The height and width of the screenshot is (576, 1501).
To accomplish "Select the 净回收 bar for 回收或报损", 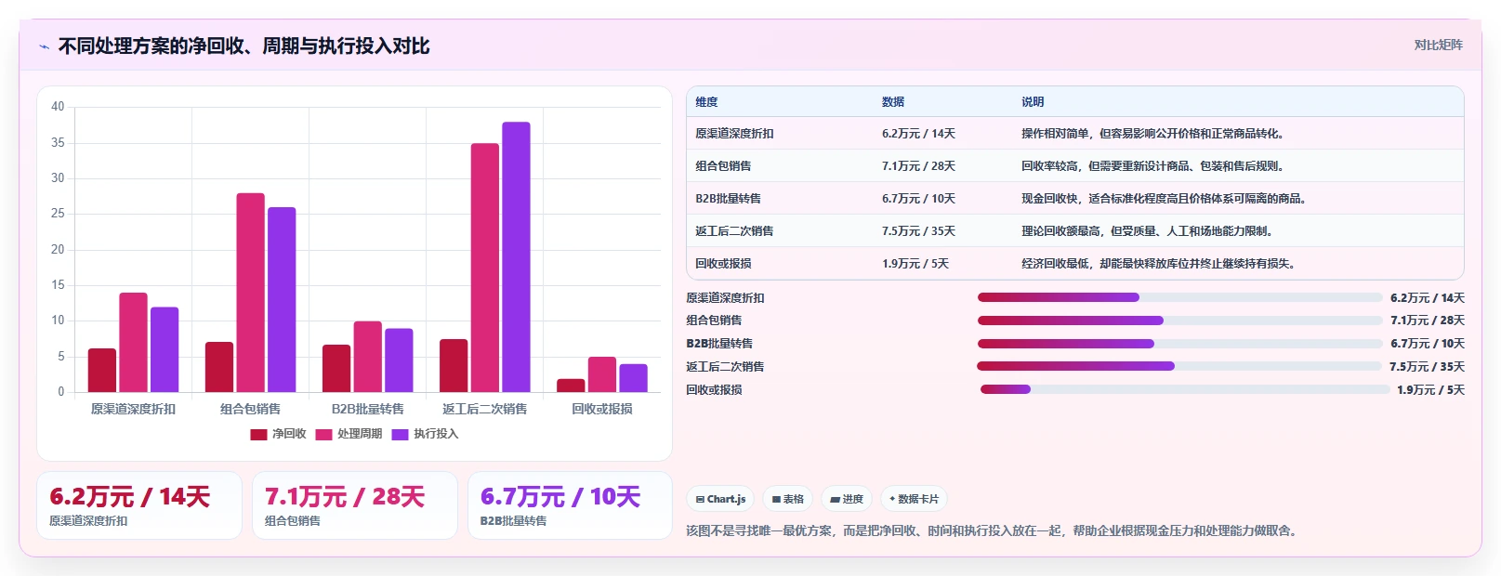I will (x=571, y=386).
